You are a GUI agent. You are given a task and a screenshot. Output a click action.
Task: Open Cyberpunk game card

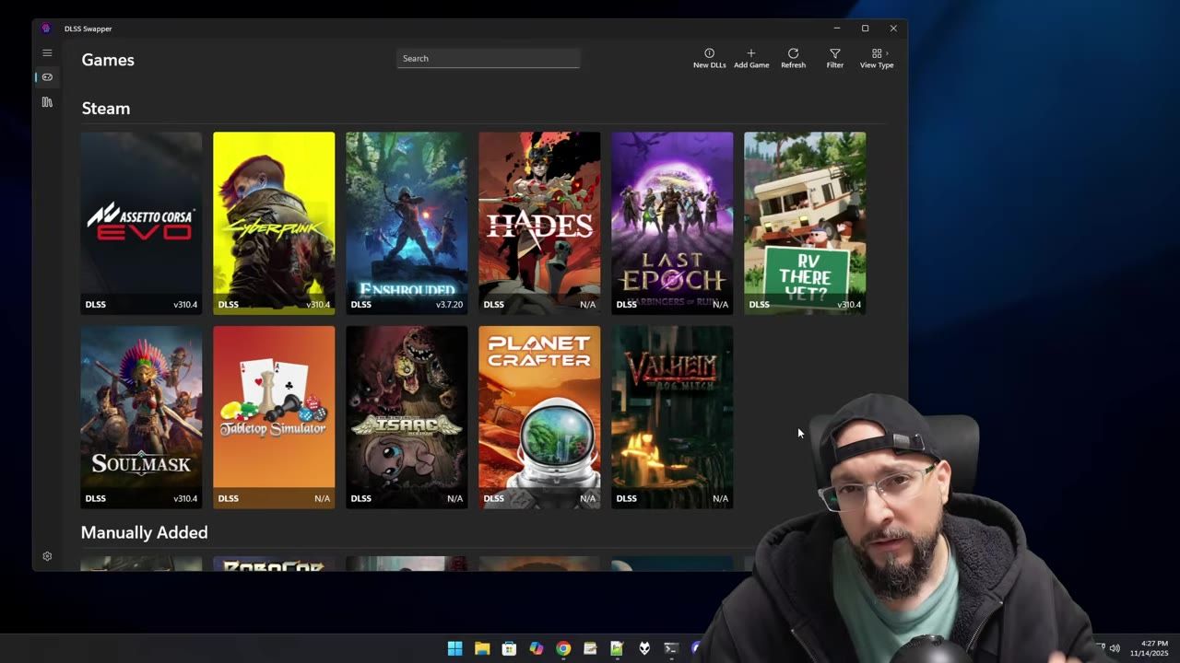(274, 223)
